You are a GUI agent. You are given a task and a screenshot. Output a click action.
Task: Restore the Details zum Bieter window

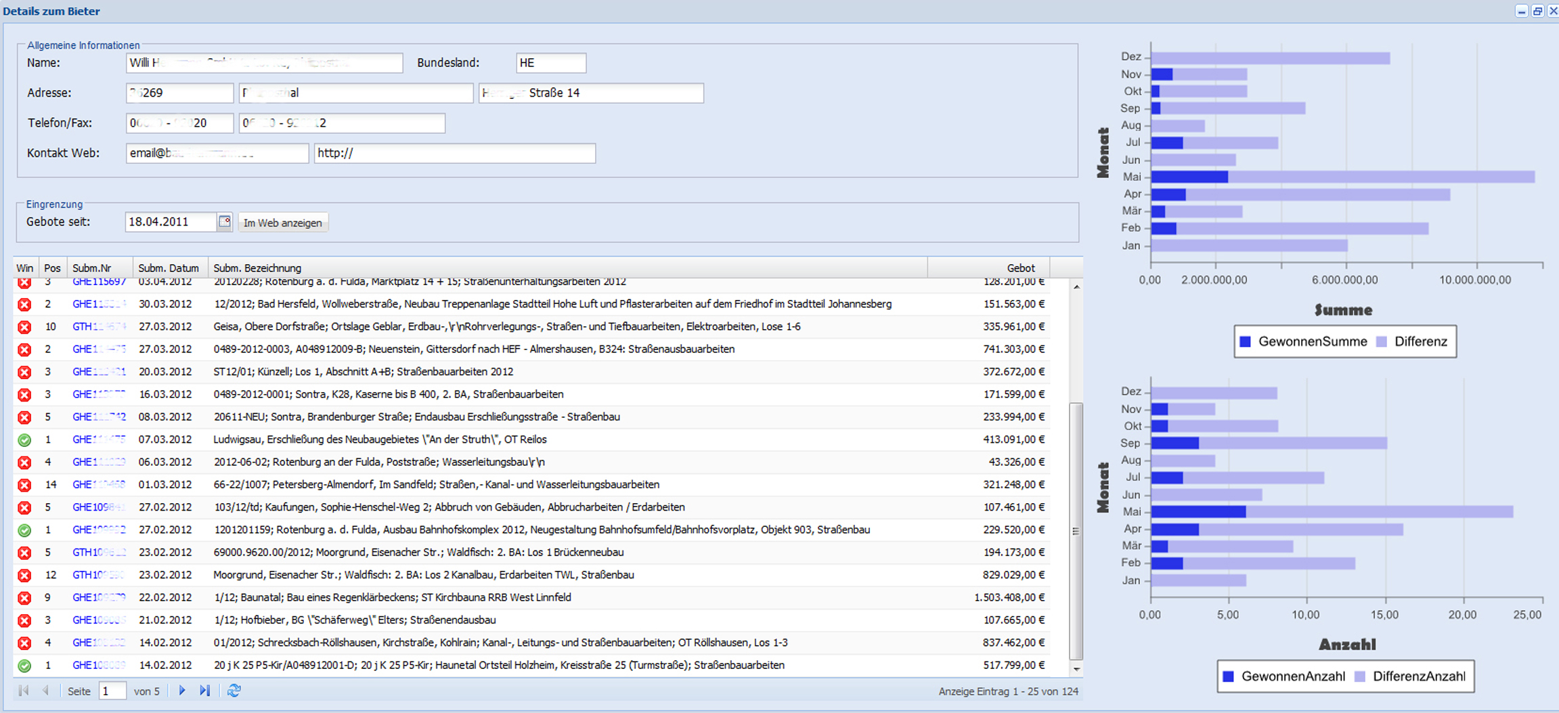(x=1537, y=11)
